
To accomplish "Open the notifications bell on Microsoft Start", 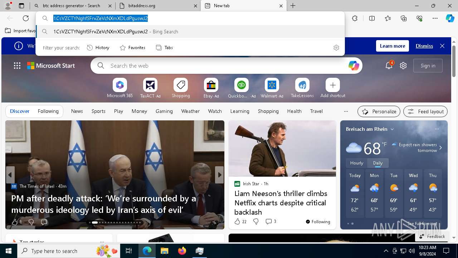I will pyautogui.click(x=389, y=66).
